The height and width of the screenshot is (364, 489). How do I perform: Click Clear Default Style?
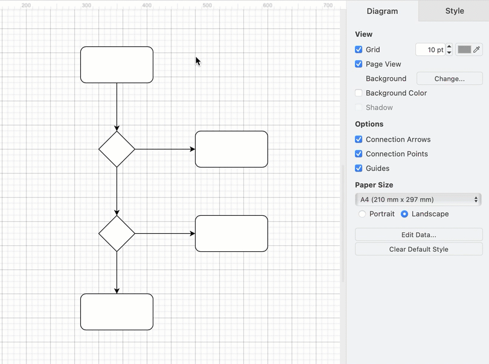click(x=418, y=249)
